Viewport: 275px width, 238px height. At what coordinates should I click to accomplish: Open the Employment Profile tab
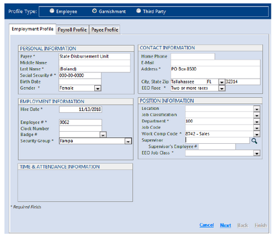[x=33, y=29]
